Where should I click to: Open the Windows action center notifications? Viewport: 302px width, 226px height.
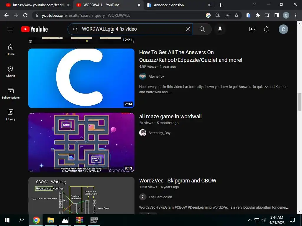[x=292, y=220]
